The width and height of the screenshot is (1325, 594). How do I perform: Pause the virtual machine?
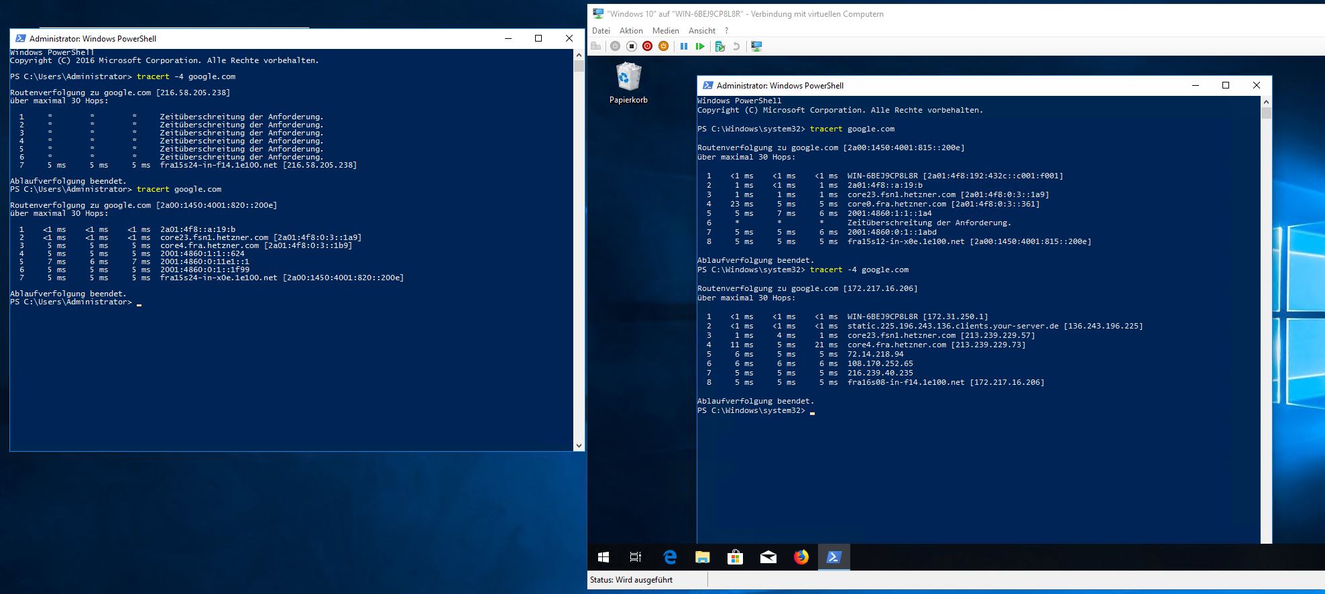click(684, 46)
